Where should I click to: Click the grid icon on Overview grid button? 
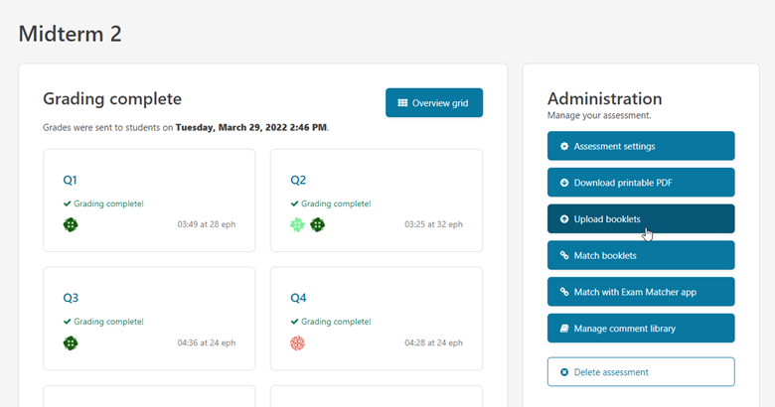402,103
